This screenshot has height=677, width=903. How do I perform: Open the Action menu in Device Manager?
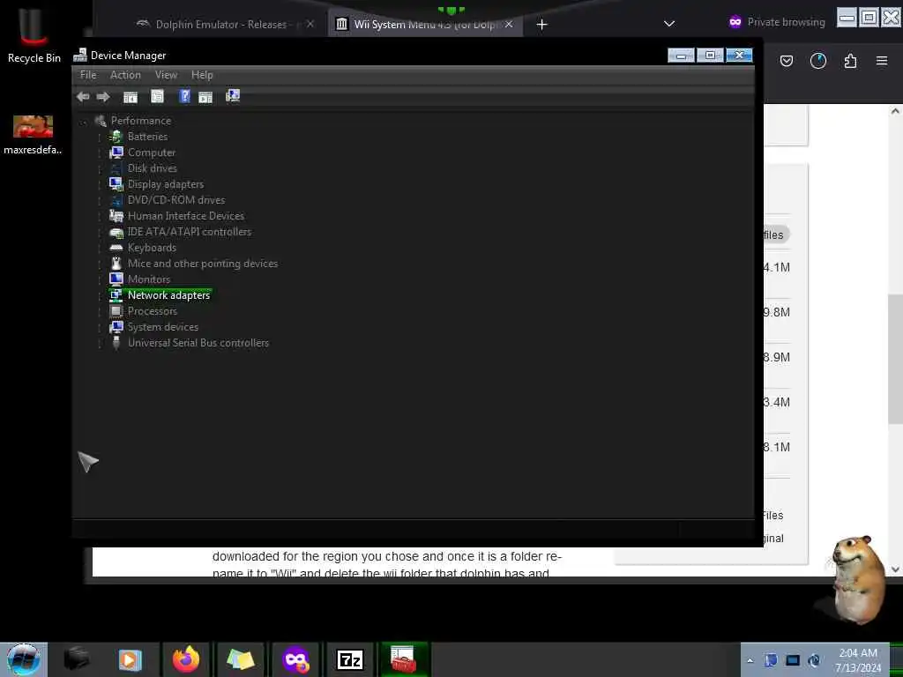(x=125, y=75)
